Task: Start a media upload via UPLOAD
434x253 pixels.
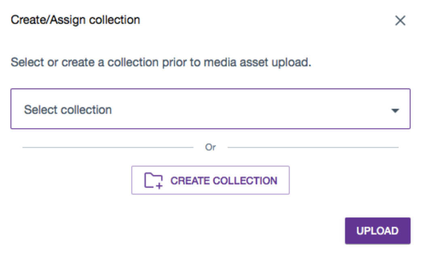Action: [377, 230]
